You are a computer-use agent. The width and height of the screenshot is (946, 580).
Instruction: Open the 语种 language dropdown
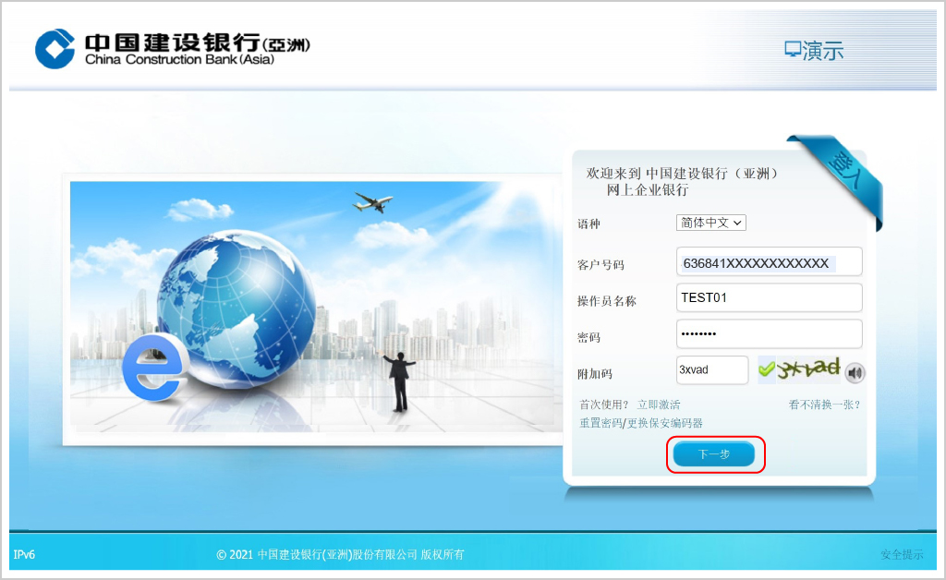710,223
